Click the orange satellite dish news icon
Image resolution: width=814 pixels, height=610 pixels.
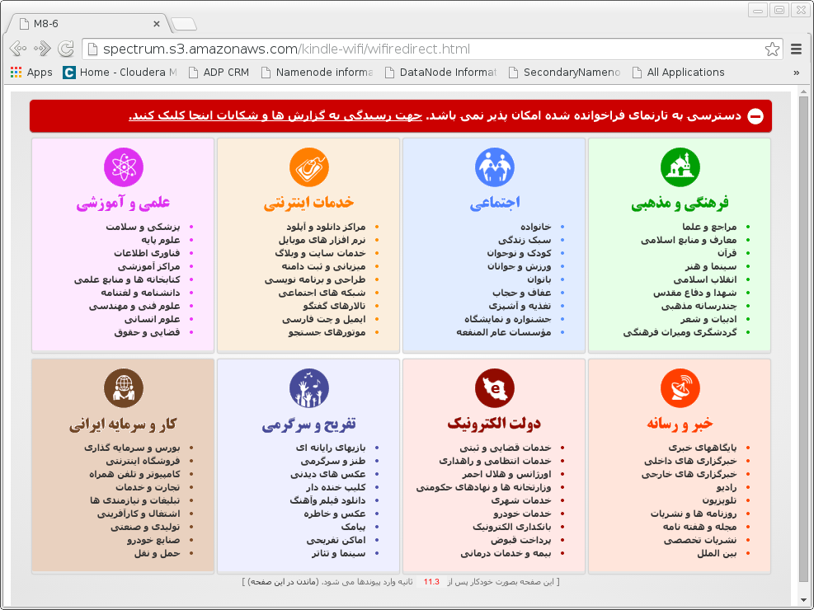pos(680,388)
